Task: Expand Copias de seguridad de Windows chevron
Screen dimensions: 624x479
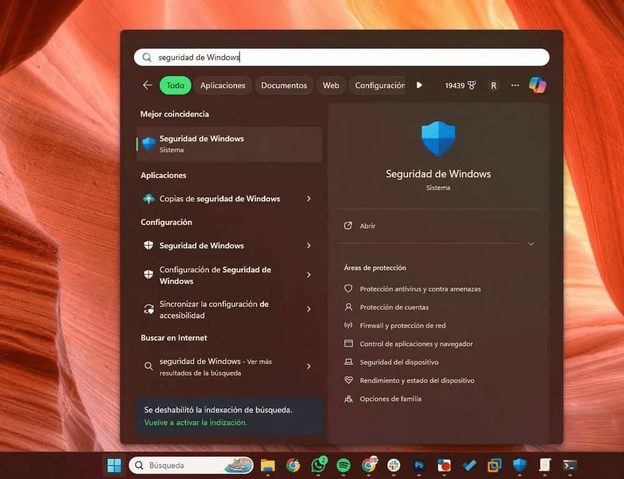Action: pyautogui.click(x=309, y=198)
